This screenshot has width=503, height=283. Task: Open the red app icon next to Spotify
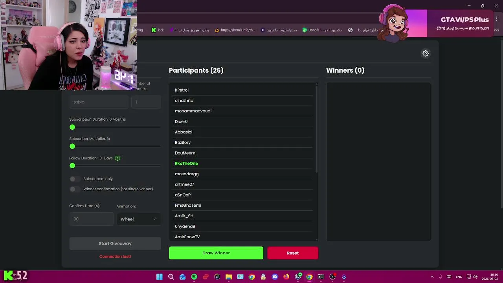pos(206,277)
